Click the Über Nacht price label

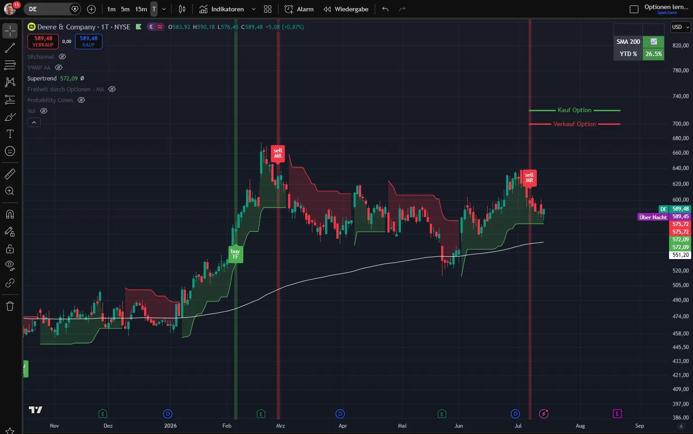pos(653,217)
